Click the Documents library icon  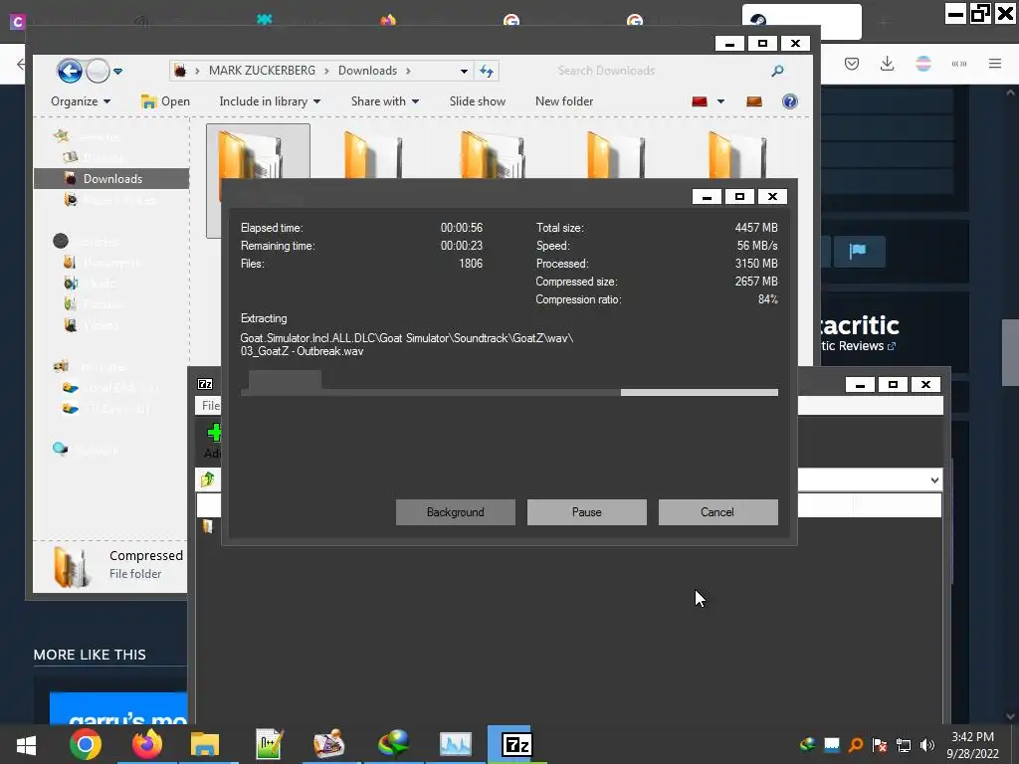(x=71, y=262)
